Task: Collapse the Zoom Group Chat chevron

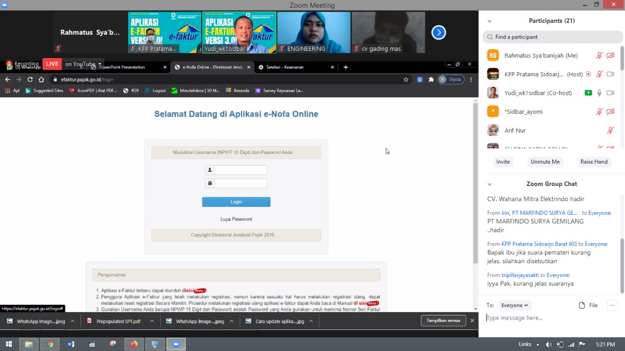Action: [x=489, y=184]
